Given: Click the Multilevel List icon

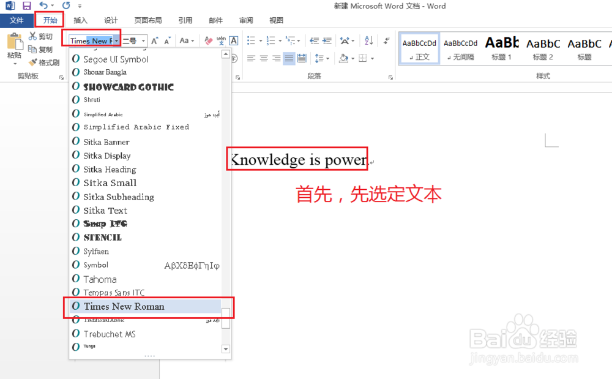Looking at the screenshot, I should point(290,40).
